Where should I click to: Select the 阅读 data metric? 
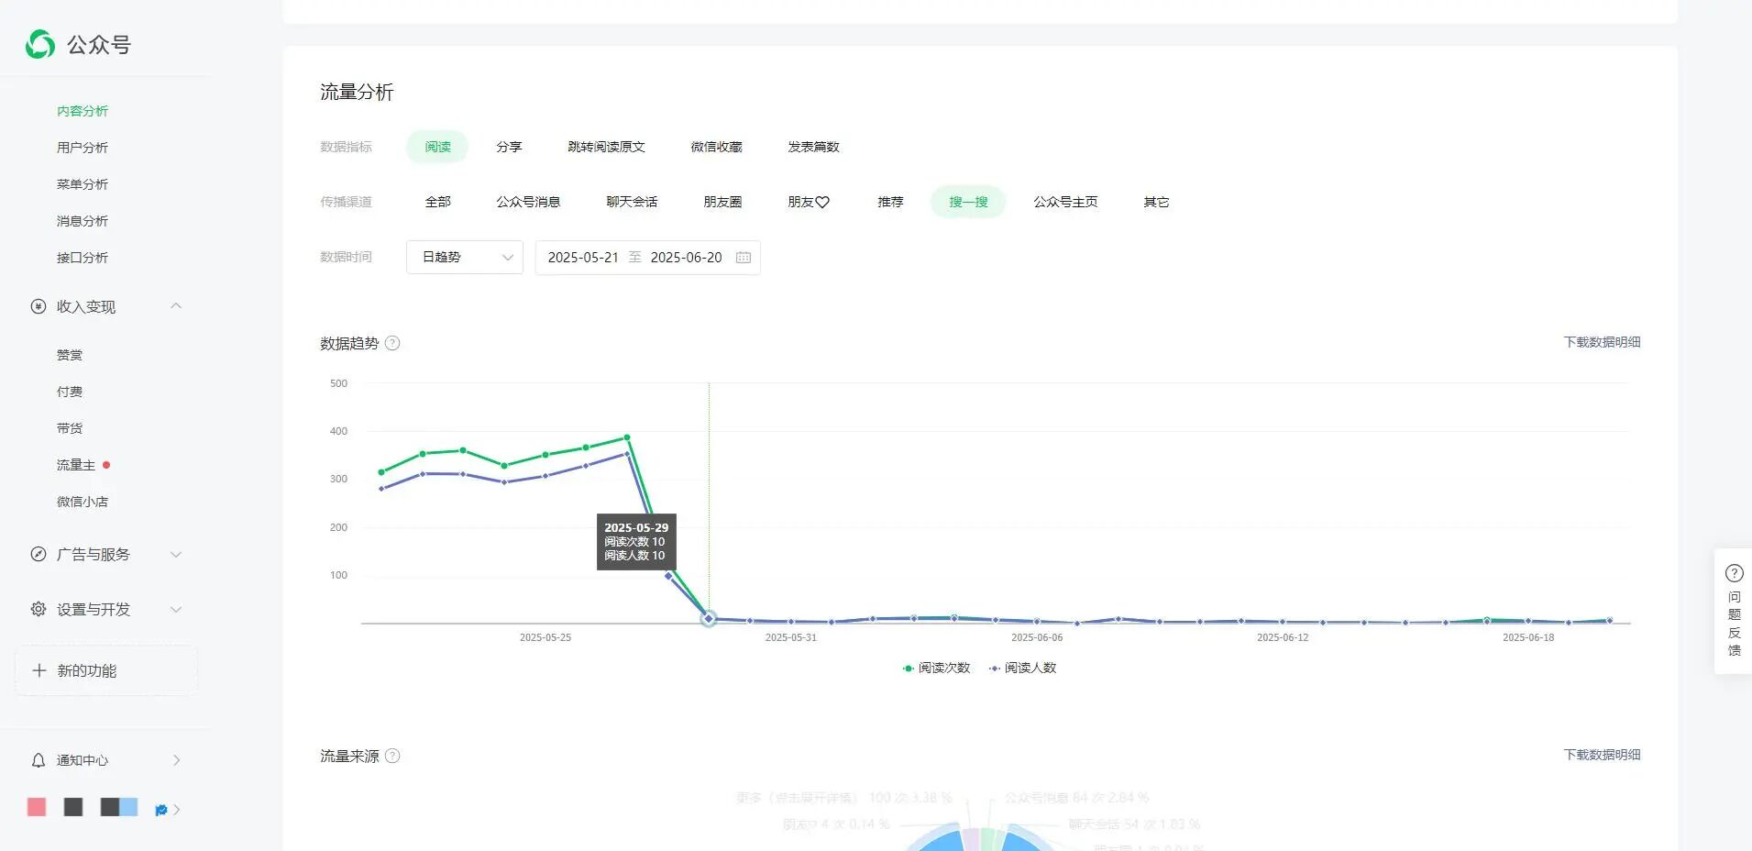click(x=437, y=147)
